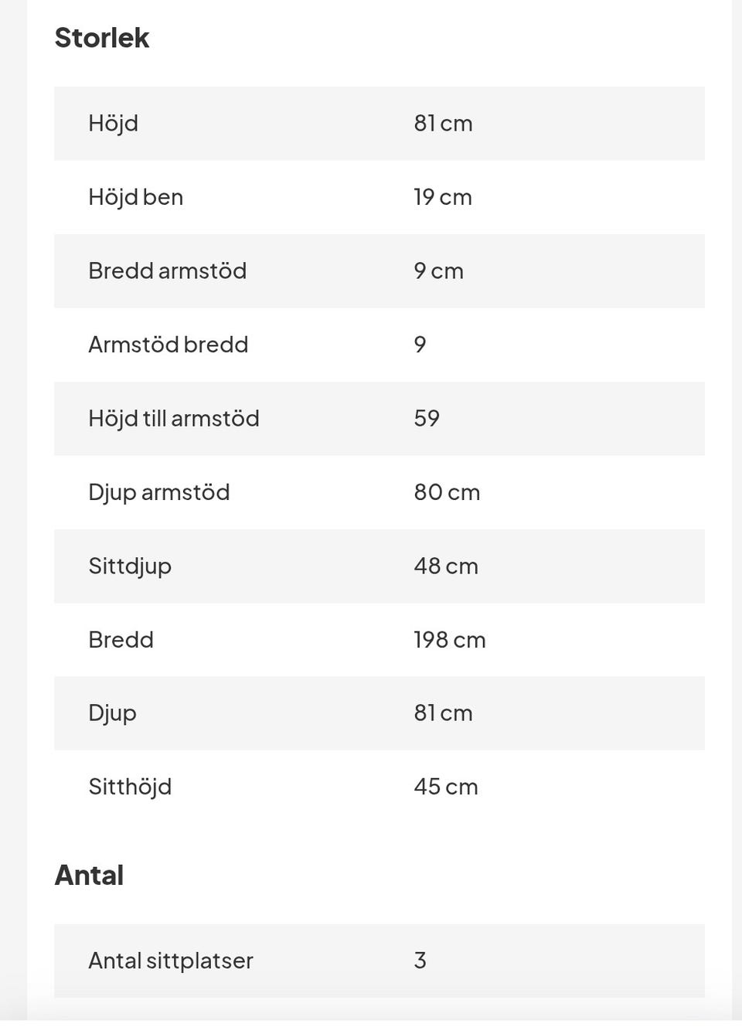Select the 45 cm value
This screenshot has width=742, height=1034.
(x=446, y=787)
